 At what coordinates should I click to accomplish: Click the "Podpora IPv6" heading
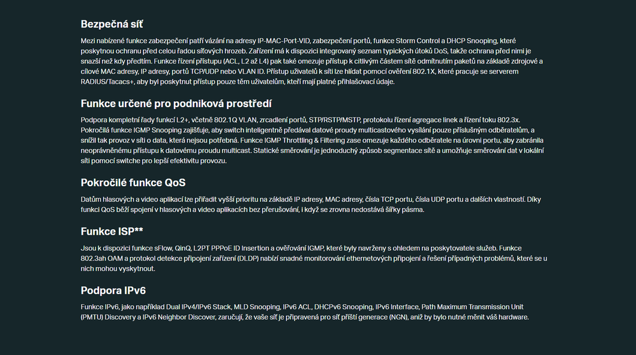click(x=113, y=290)
